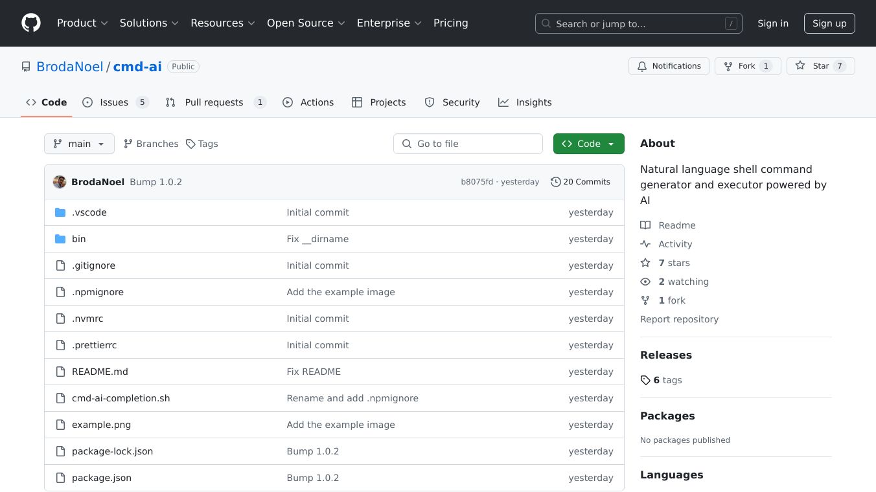
Task: Open the Readme link in About
Action: 676,225
